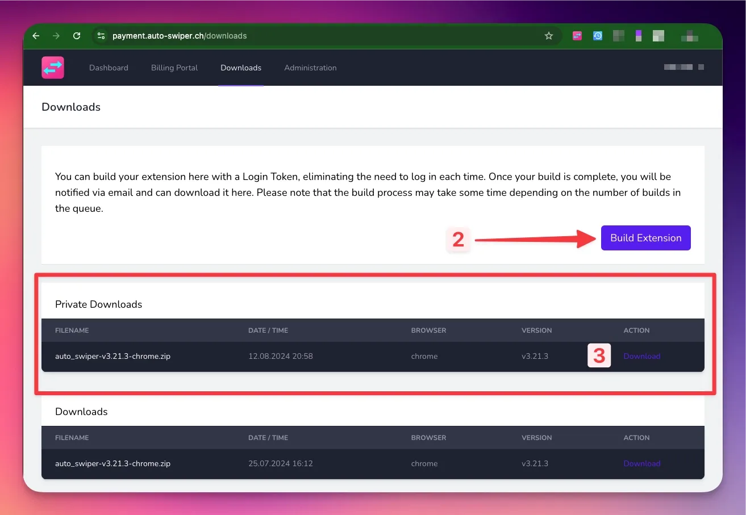Click the date 12.08.2024 20:58
Viewport: 746px width, 515px height.
pos(281,357)
